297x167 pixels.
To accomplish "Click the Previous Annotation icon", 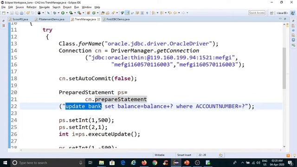I will (161, 13).
